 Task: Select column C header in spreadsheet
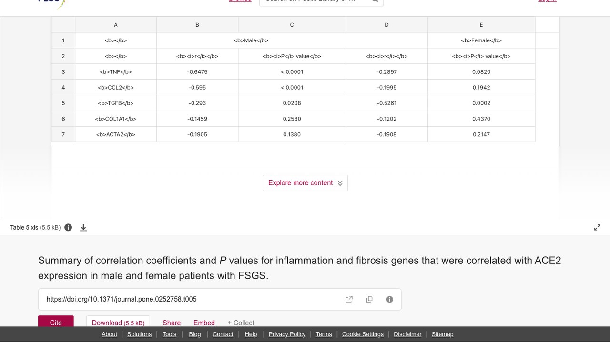tap(292, 25)
